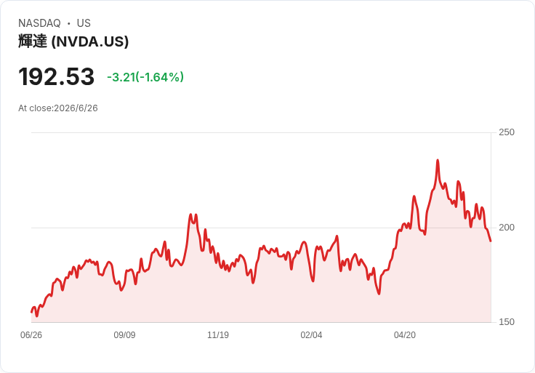535x373 pixels.
Task: Click the At close date text
Action: 58,108
